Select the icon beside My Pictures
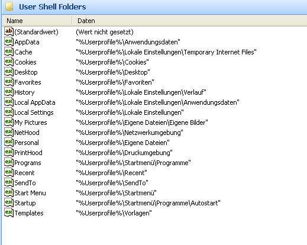The image size is (307, 245). tap(9, 122)
